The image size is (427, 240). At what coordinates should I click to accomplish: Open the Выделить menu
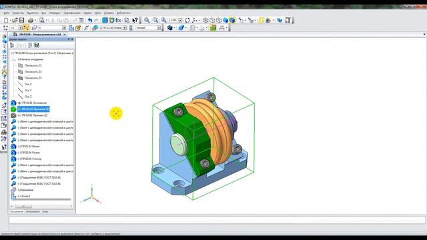(x=33, y=13)
